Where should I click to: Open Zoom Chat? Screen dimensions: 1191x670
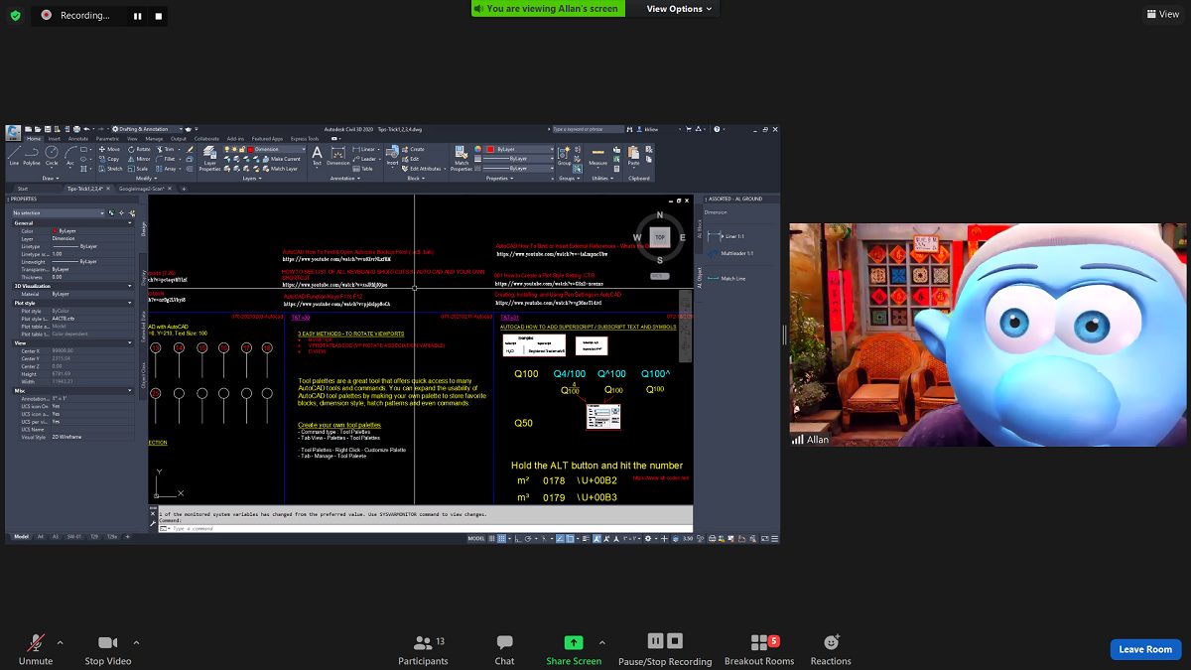tap(504, 649)
